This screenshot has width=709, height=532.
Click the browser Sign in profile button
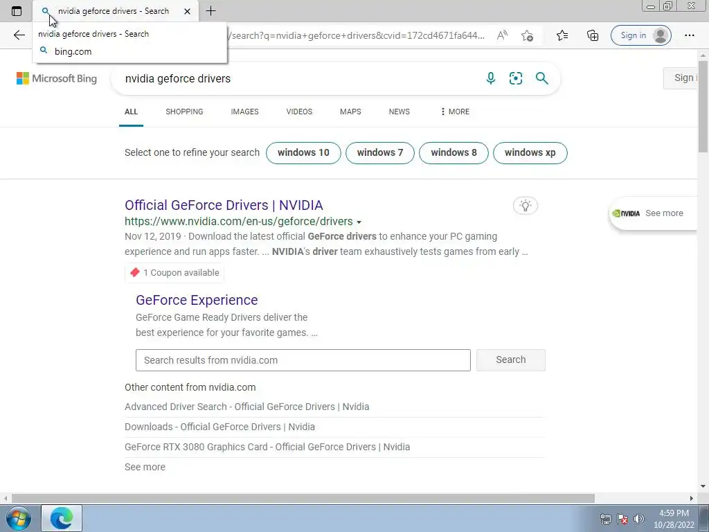click(x=640, y=35)
